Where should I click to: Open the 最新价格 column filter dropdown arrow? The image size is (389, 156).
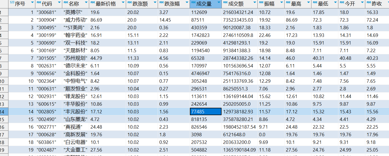click(123, 2)
